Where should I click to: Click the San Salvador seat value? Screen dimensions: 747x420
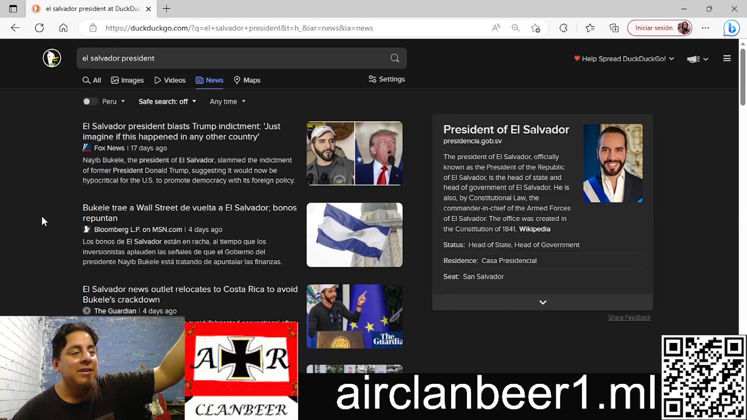[483, 276]
